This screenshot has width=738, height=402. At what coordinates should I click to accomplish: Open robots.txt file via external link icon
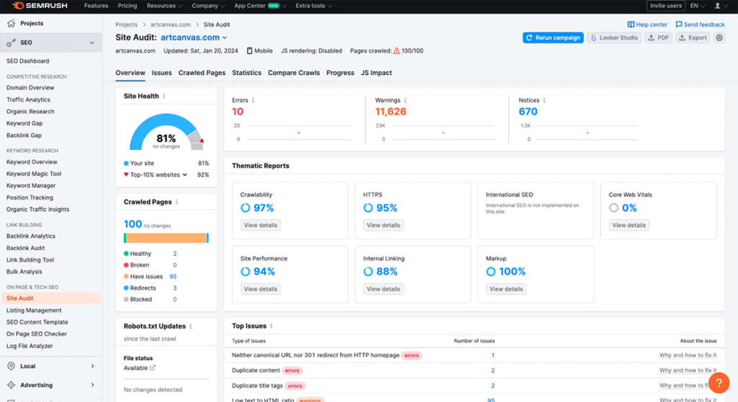tap(153, 368)
